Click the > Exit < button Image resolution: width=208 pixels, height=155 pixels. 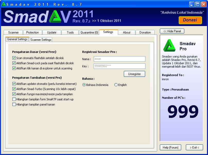(x=194, y=148)
